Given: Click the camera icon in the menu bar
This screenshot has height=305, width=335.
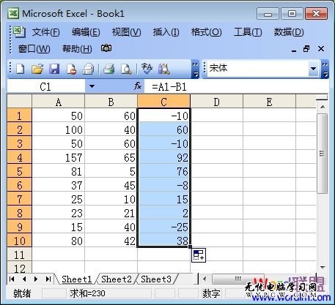Looking at the screenshot, I should click(106, 48).
